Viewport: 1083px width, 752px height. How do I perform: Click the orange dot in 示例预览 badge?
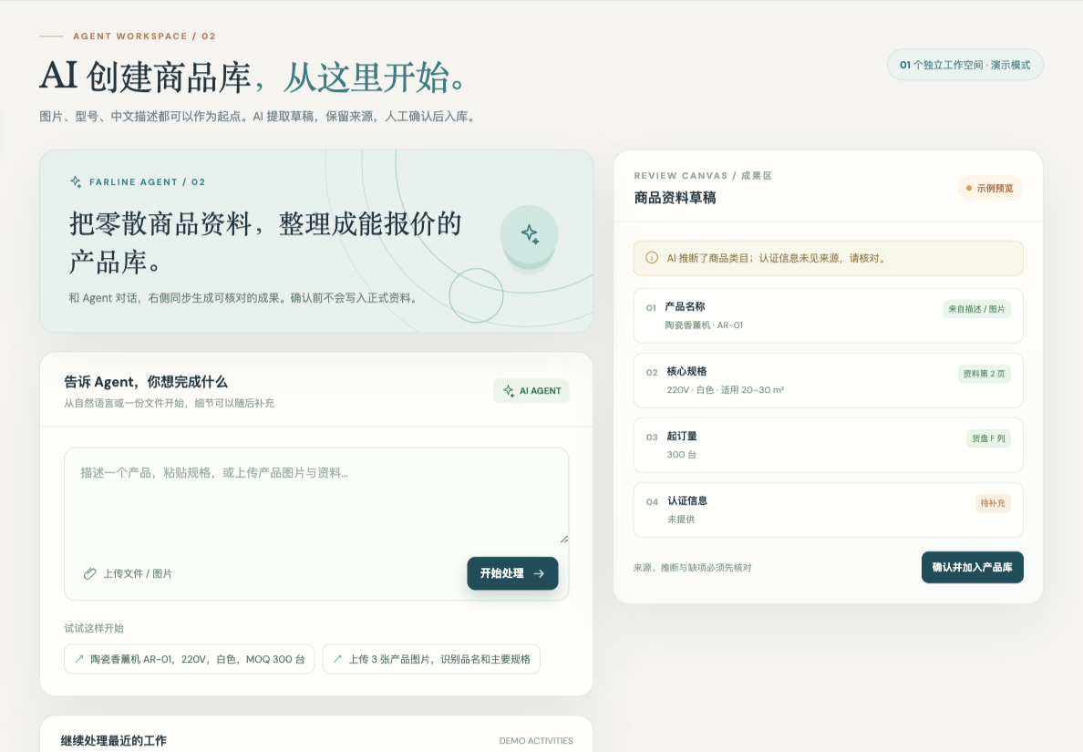(x=969, y=189)
